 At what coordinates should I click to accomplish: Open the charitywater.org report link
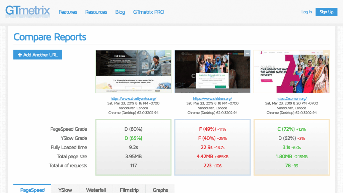pos(133,98)
